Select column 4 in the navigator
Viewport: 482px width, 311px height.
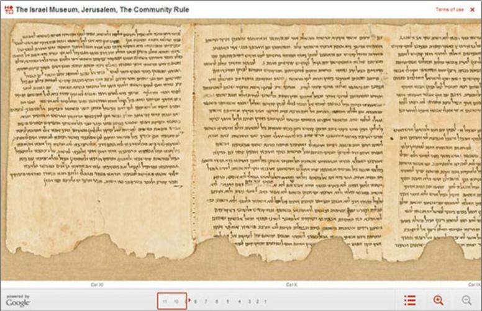click(x=240, y=302)
